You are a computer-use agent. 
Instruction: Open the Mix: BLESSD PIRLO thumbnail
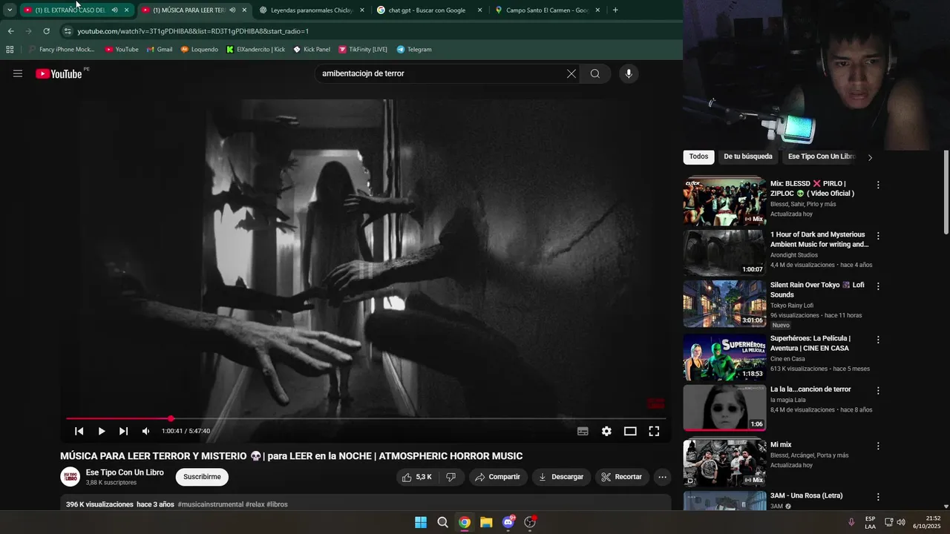(x=724, y=202)
